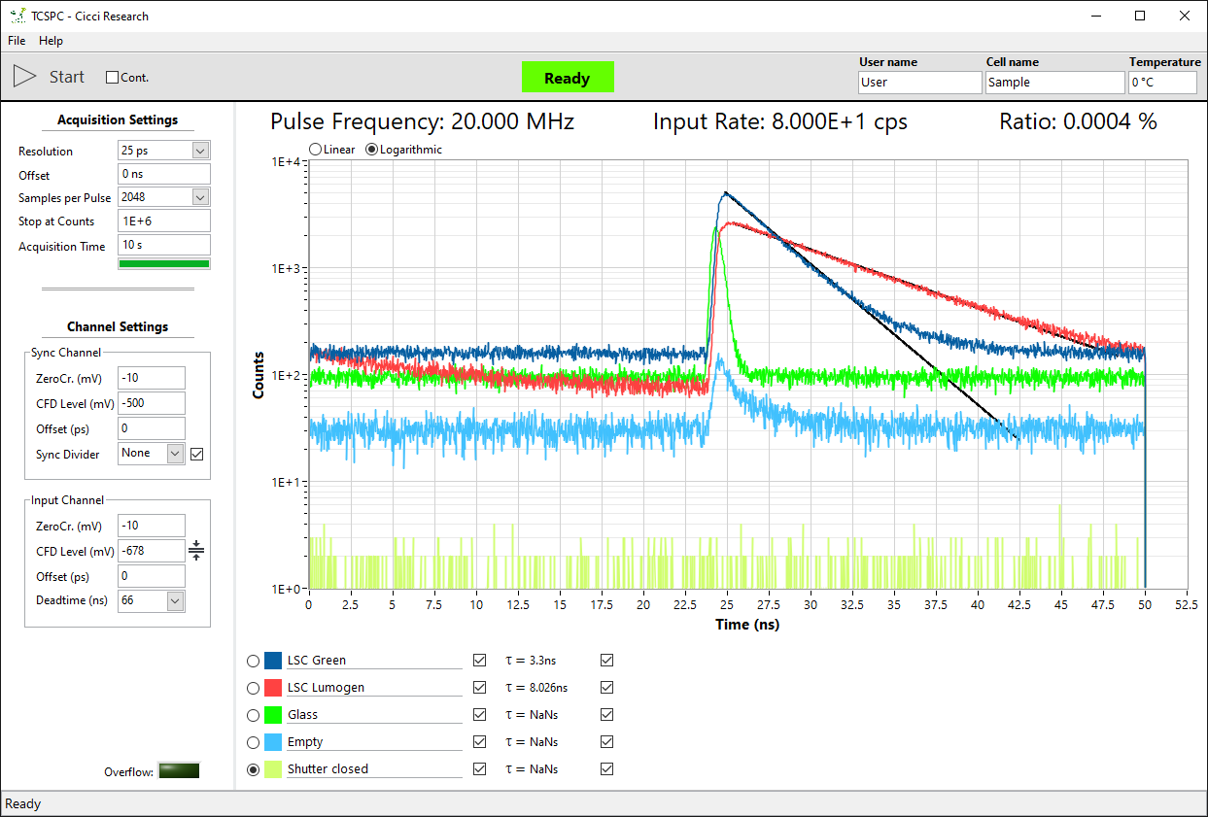Click the Stop at Counts field
The height and width of the screenshot is (817, 1208).
(x=164, y=221)
